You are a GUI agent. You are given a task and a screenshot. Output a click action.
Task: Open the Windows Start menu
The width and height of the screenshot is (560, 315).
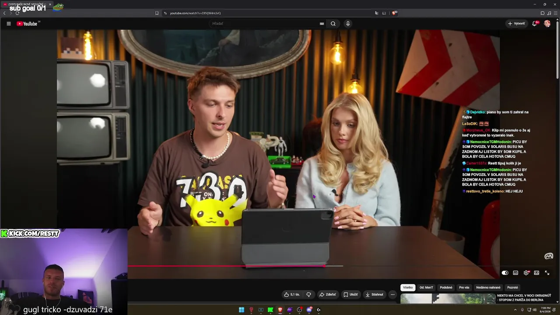click(241, 310)
